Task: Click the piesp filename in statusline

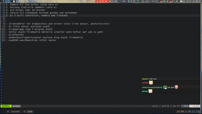Action: (x=16, y=106)
